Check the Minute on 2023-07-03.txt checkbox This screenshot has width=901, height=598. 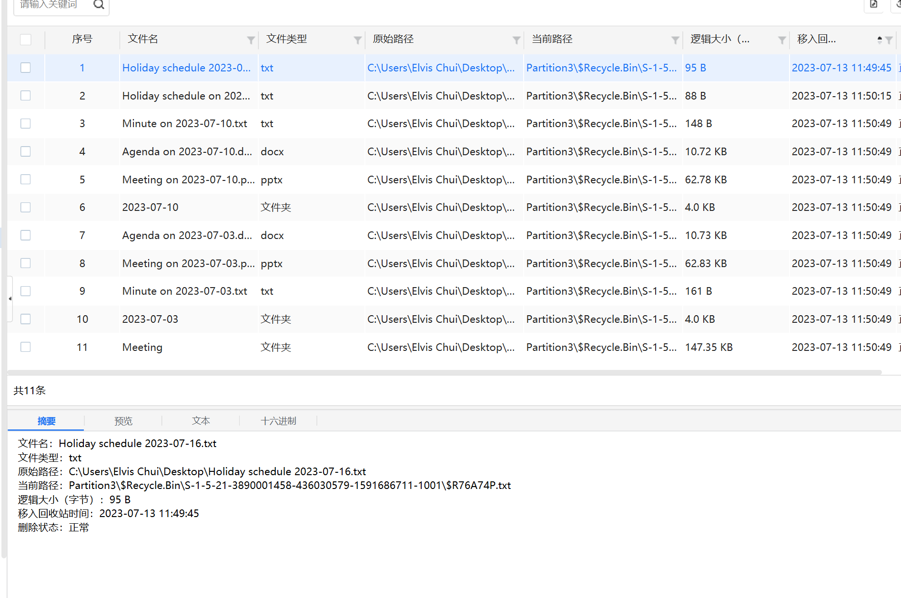tap(26, 291)
